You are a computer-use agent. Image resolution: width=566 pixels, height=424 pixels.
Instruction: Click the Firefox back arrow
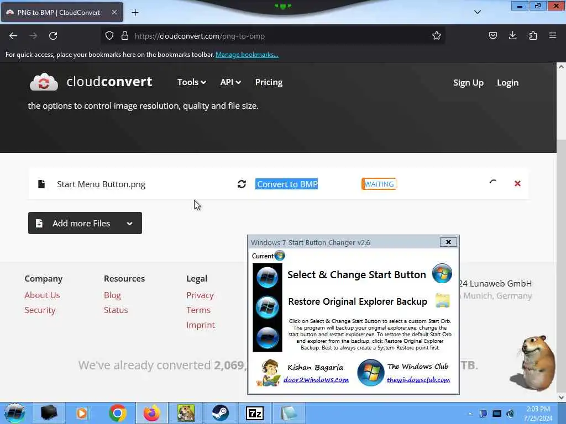(x=13, y=36)
